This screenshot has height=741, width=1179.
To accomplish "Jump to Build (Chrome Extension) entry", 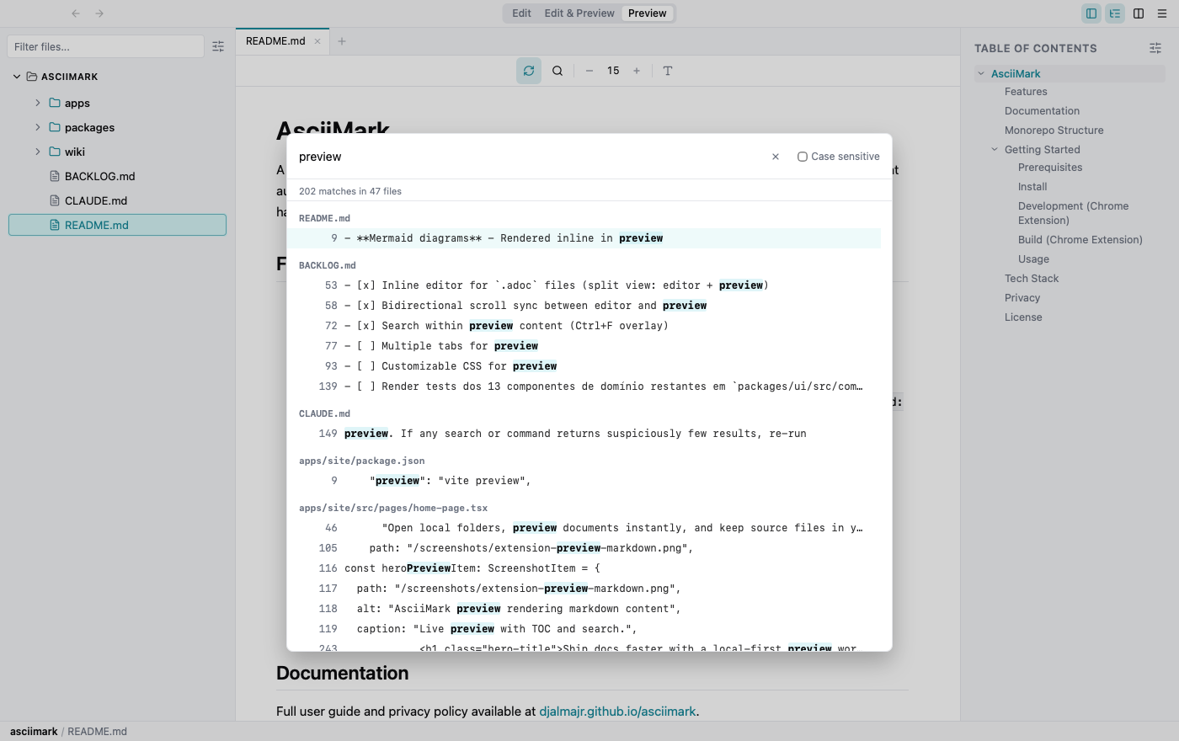I will 1080,240.
